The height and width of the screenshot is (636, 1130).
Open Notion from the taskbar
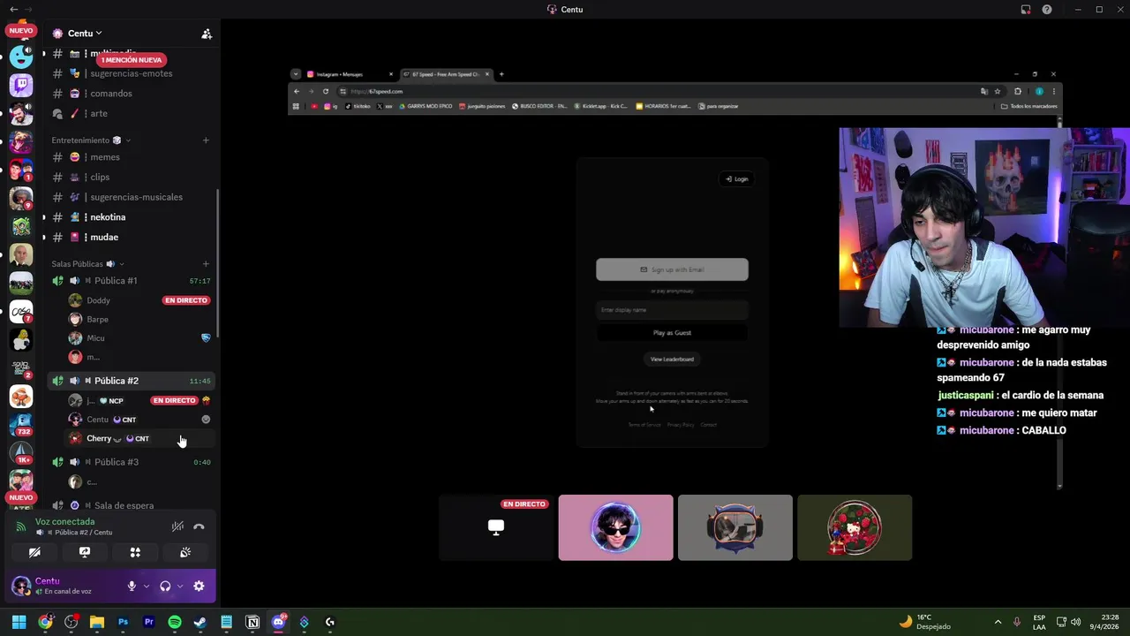tap(252, 622)
